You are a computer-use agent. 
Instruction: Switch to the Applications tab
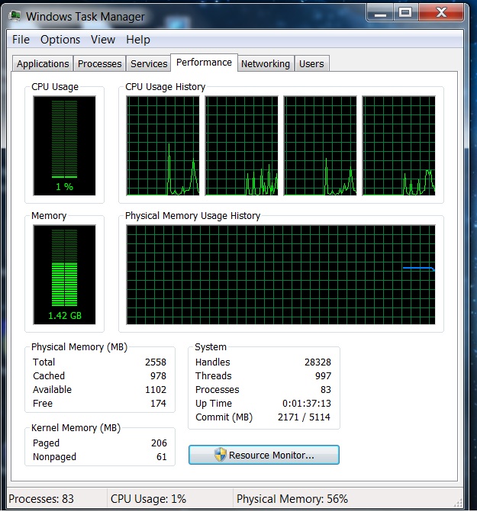point(43,63)
